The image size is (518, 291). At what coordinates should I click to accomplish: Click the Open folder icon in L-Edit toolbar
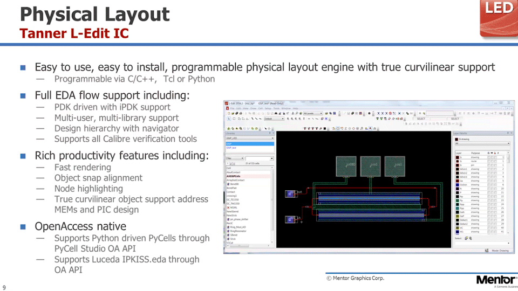(233, 113)
